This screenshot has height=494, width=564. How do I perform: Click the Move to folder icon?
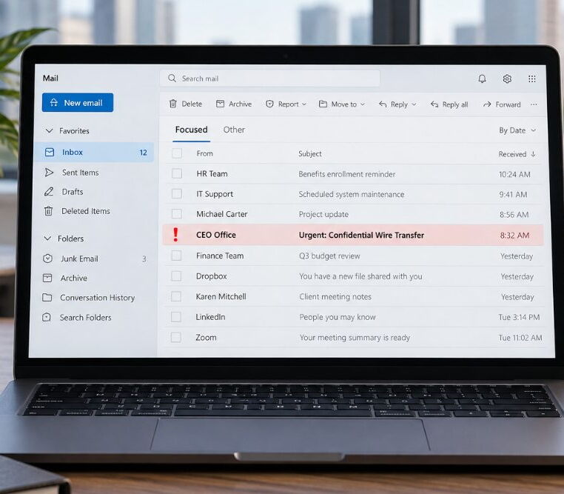click(x=323, y=104)
